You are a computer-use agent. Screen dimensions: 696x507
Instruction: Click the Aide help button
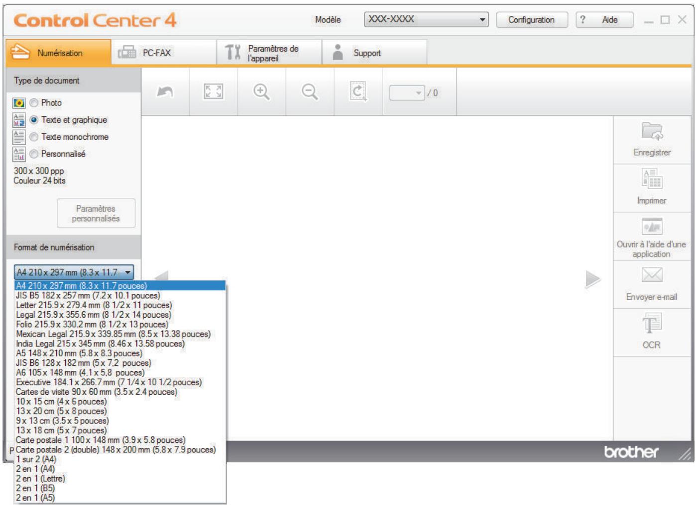[604, 20]
